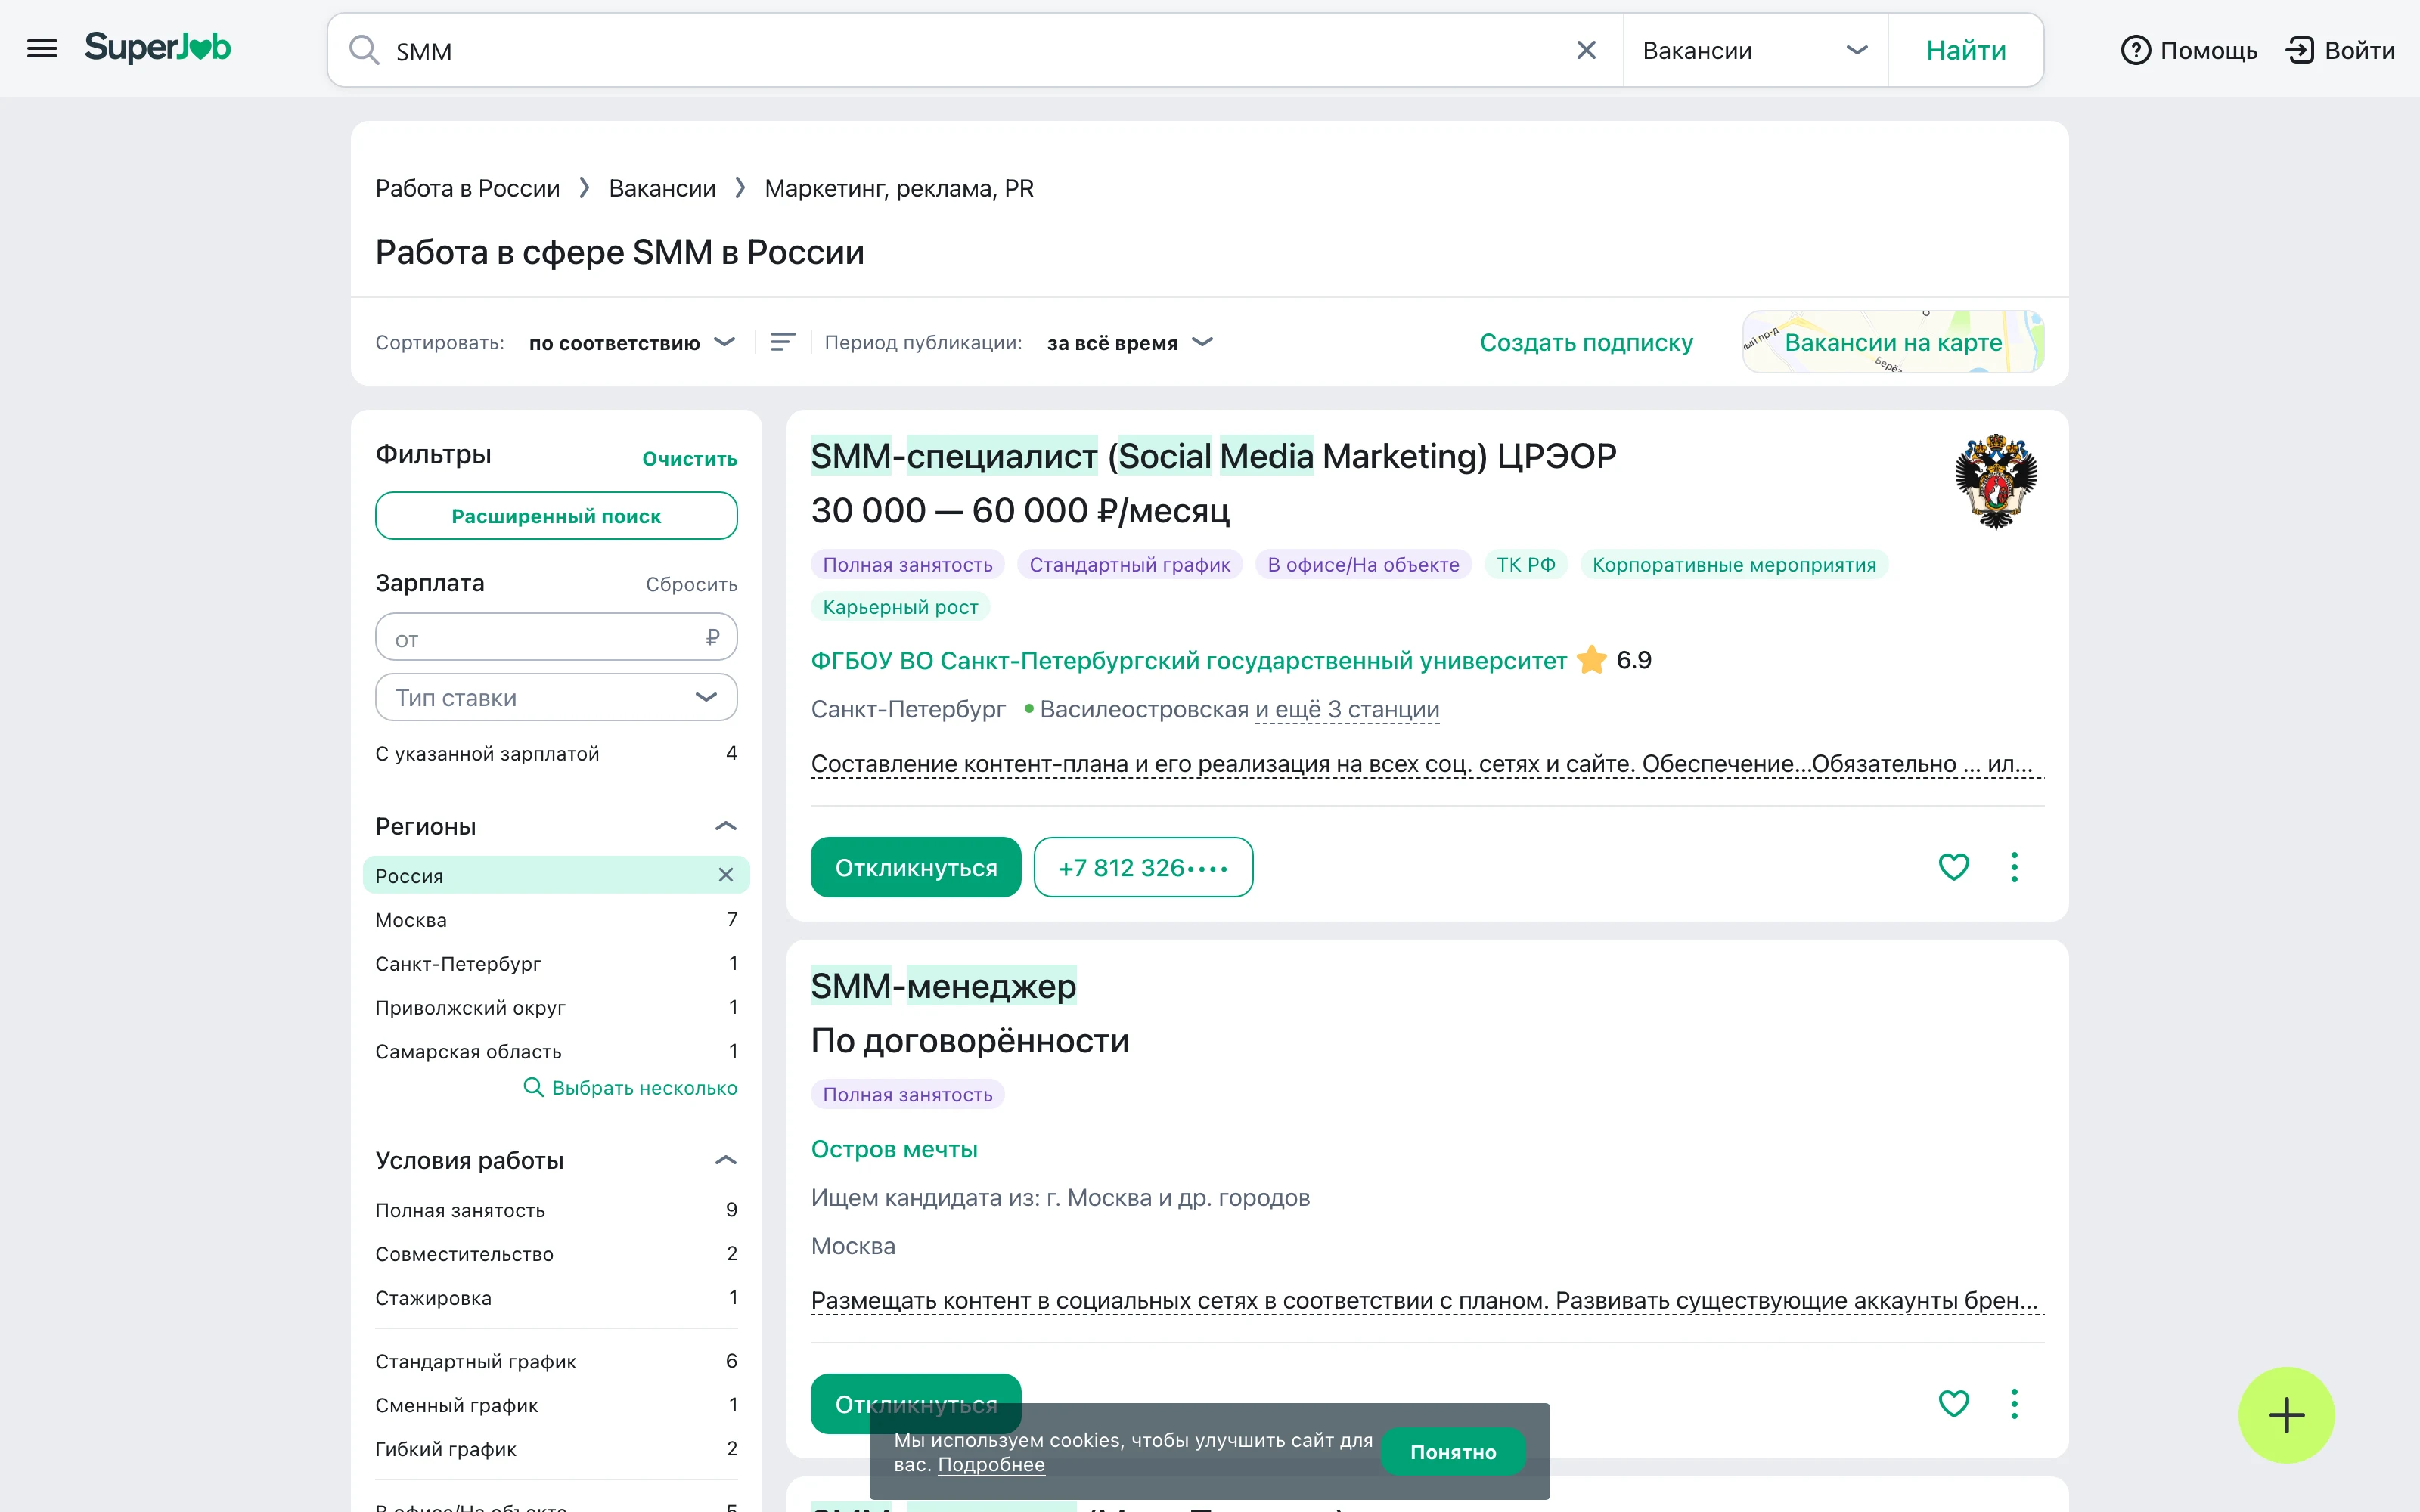Open the SMM-менеджер vacancy title
The height and width of the screenshot is (1512, 2420).
(943, 986)
